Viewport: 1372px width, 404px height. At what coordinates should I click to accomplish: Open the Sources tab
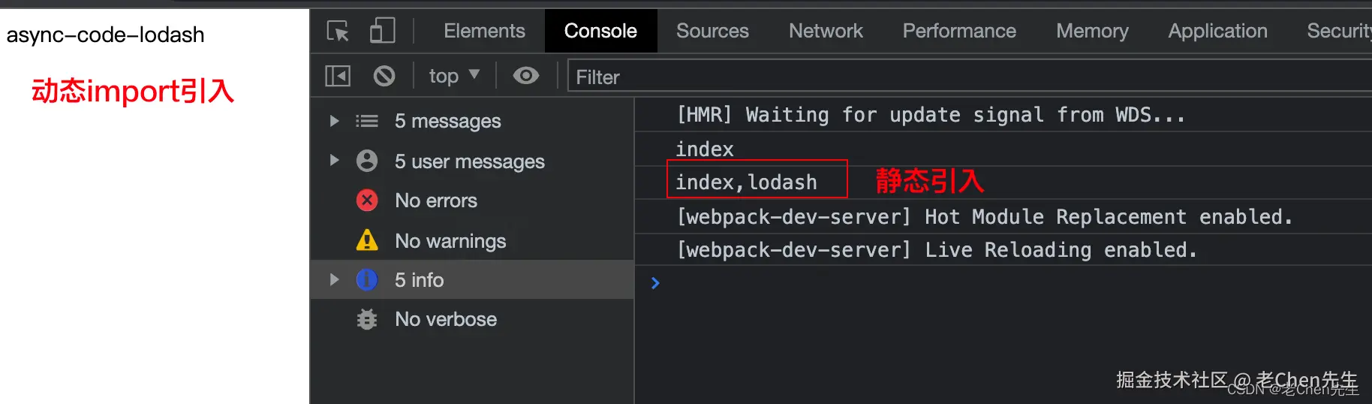(x=712, y=31)
